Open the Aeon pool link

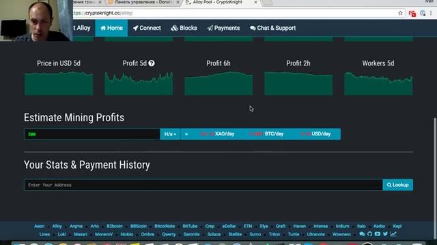click(40, 226)
